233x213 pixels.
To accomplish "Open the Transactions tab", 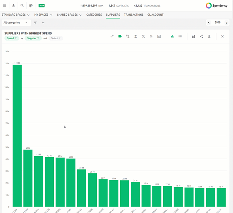I will (134, 15).
